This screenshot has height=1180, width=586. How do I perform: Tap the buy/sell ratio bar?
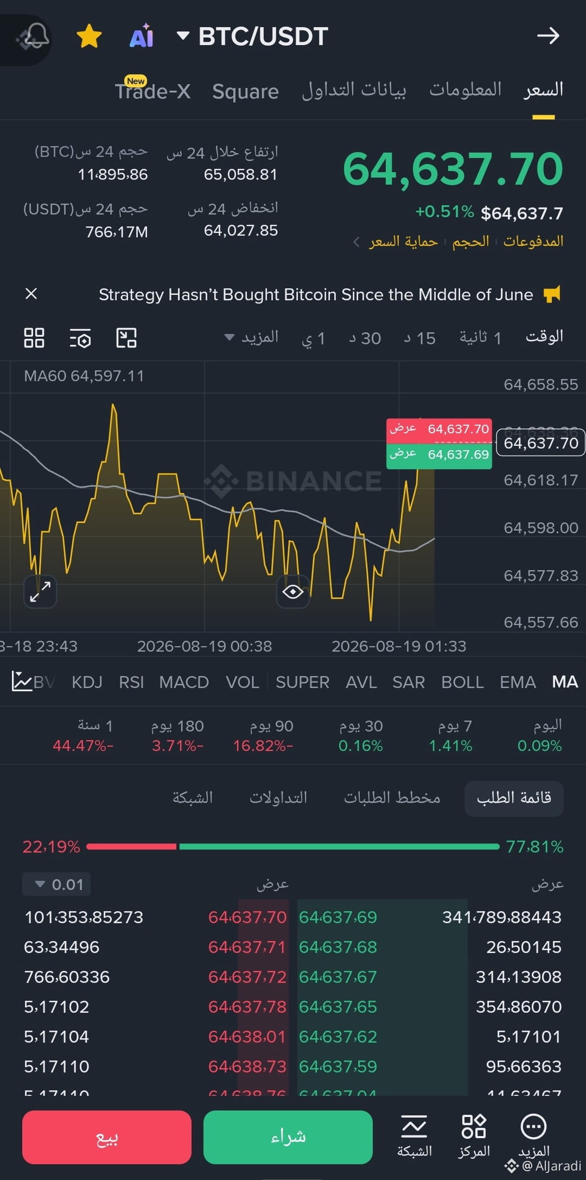[x=293, y=847]
